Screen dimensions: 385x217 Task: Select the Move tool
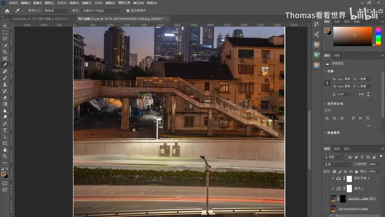(x=5, y=26)
